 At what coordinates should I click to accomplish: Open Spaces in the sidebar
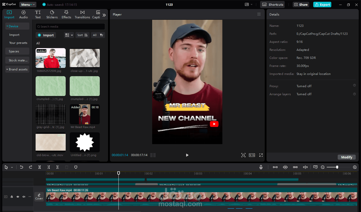(17, 51)
